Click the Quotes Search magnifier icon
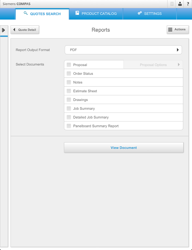This screenshot has height=250, width=192. click(x=26, y=13)
